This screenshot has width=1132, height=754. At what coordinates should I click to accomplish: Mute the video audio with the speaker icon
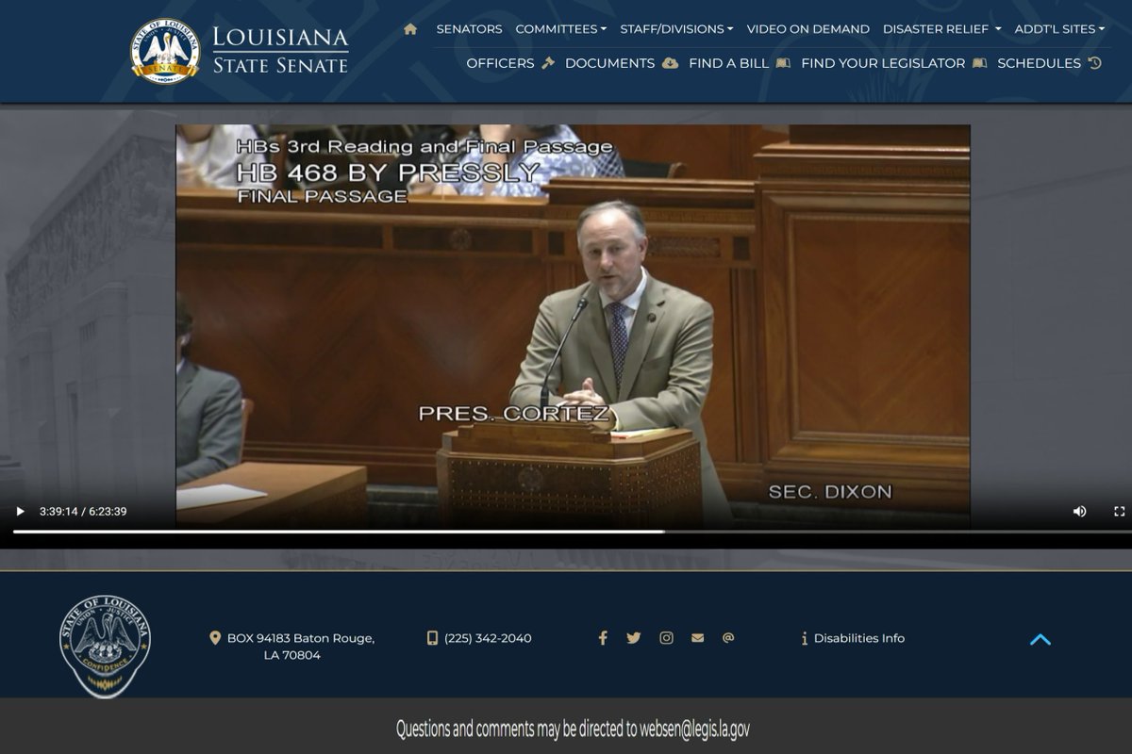1078,510
